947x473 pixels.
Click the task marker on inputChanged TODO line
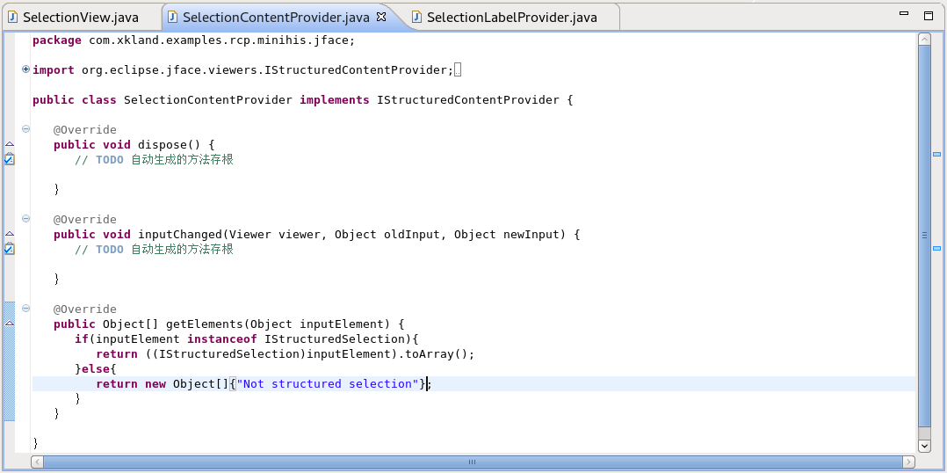point(9,248)
